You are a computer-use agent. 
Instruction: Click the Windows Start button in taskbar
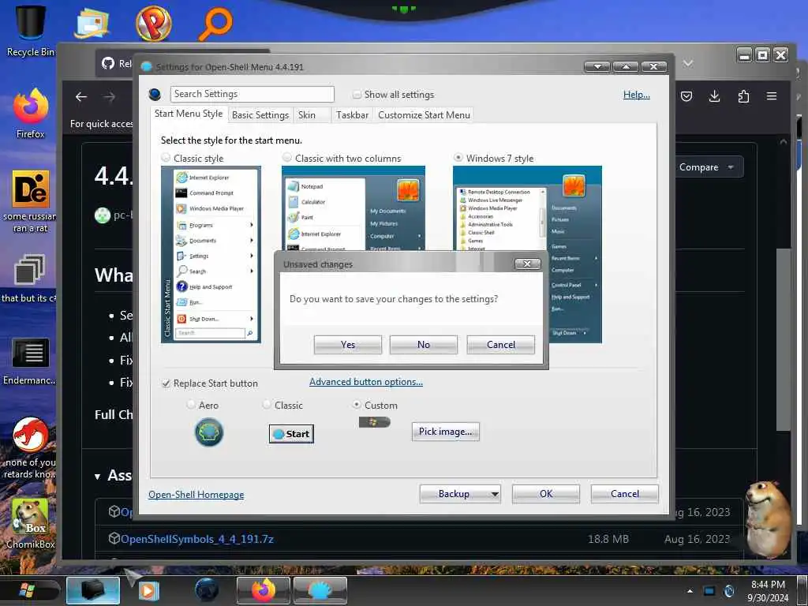point(27,590)
